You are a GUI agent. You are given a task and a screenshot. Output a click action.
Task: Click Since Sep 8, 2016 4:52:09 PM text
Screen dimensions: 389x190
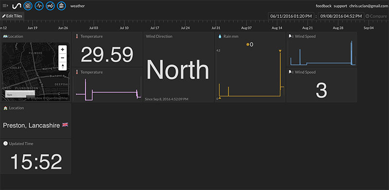tap(166, 99)
